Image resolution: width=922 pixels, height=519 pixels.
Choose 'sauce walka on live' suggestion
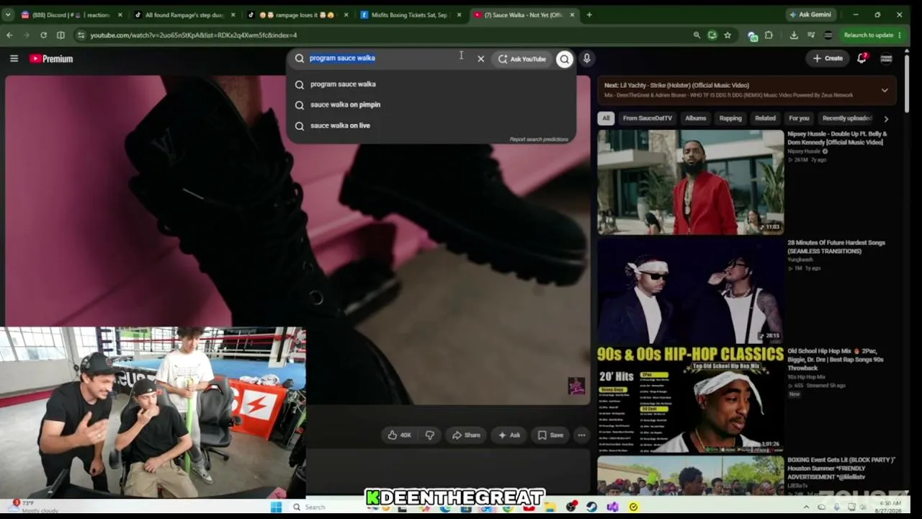click(340, 125)
